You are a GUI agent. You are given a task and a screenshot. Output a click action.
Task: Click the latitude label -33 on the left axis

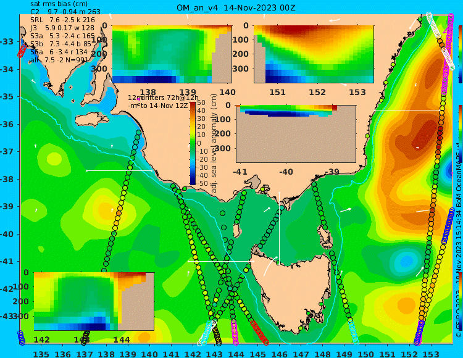click(x=7, y=41)
